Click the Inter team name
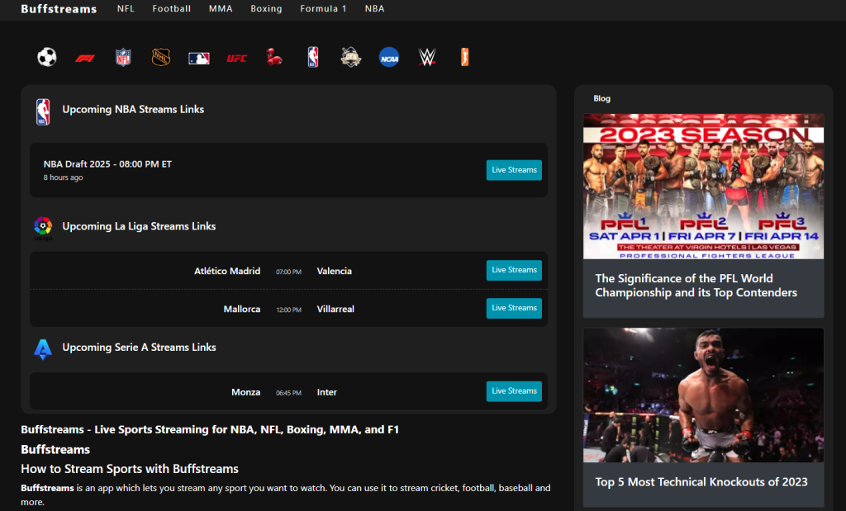The height and width of the screenshot is (511, 846). pos(326,392)
